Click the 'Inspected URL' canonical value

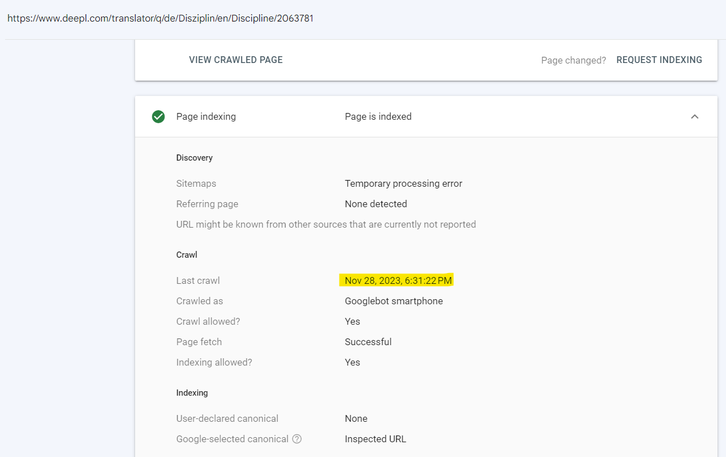pos(375,439)
